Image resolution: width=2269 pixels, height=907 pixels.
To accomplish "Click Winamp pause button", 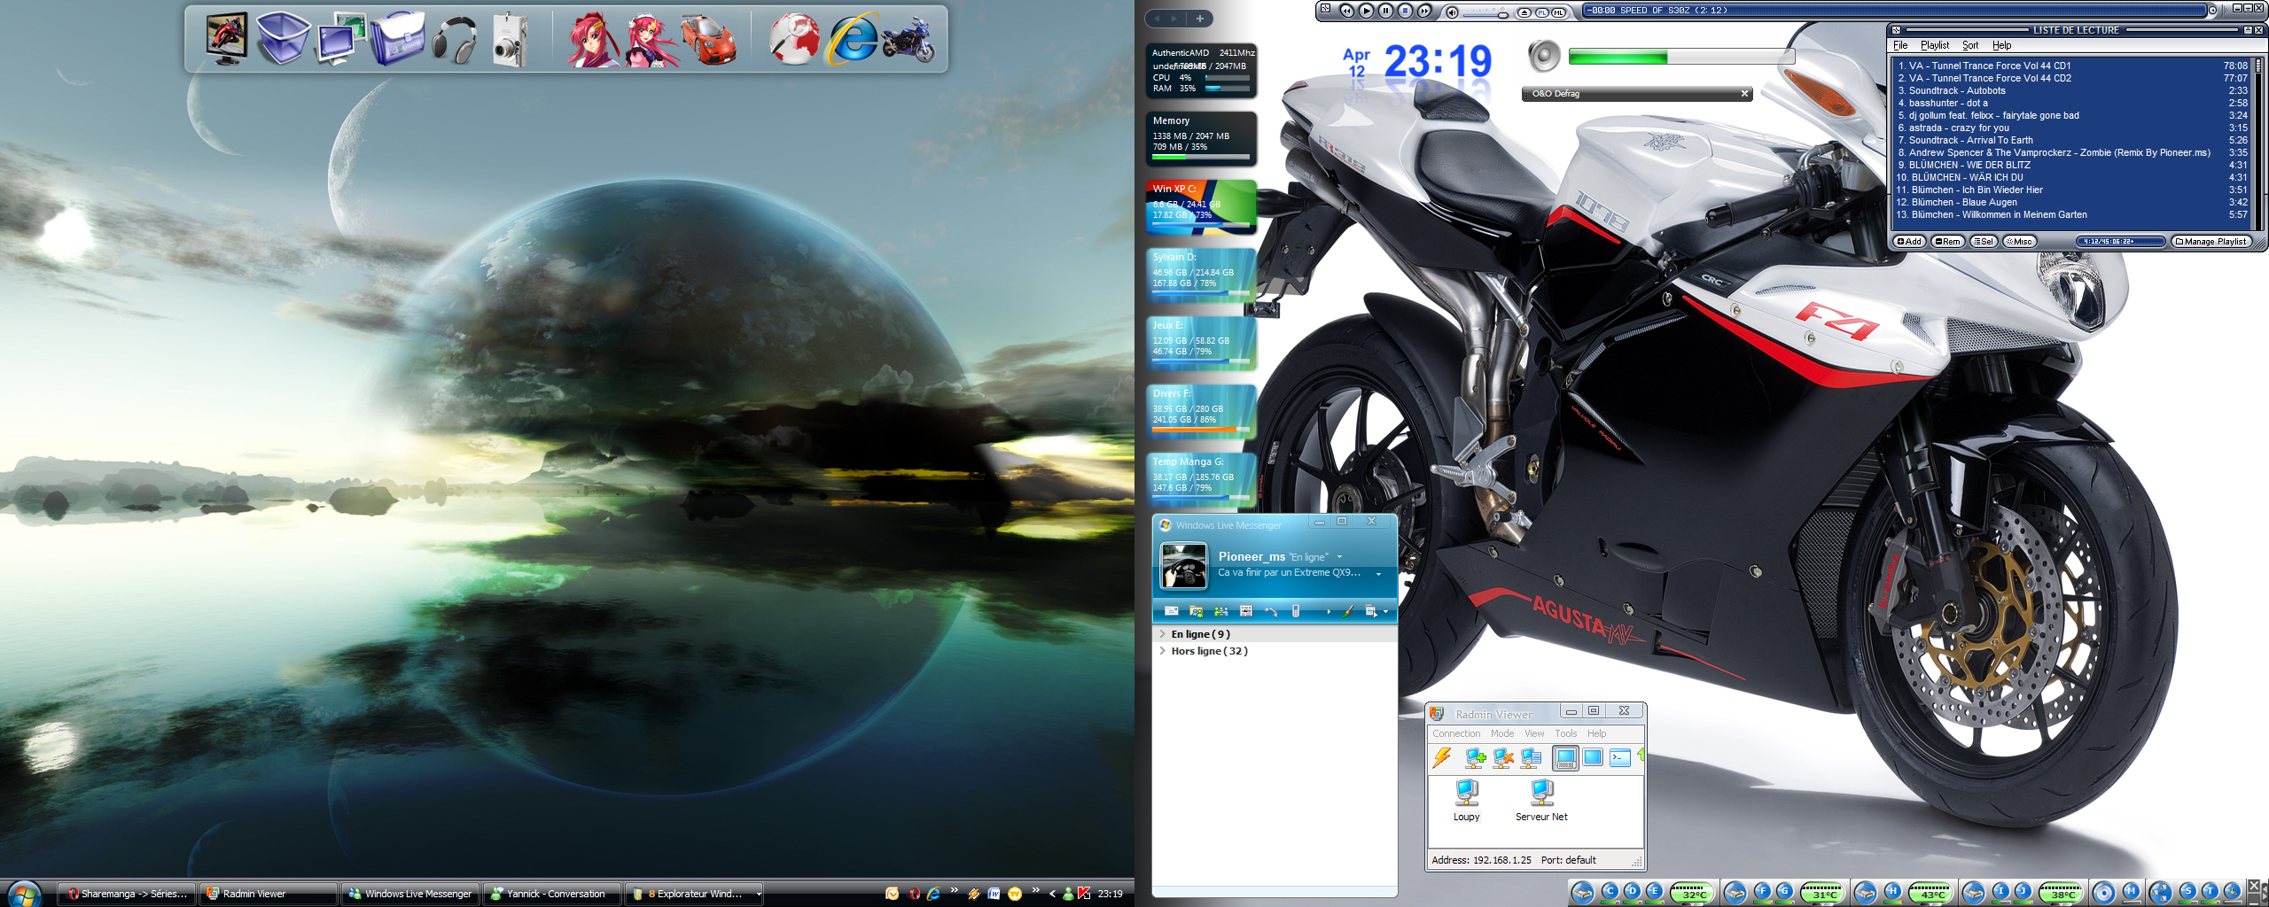I will (x=1385, y=11).
